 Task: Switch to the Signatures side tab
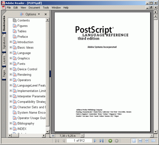(x=4, y=43)
